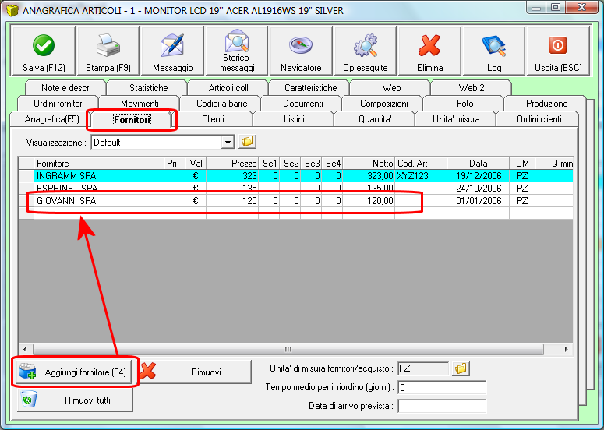Select the Fornitori tab
Viewport: 604px width, 430px height.
tap(132, 120)
